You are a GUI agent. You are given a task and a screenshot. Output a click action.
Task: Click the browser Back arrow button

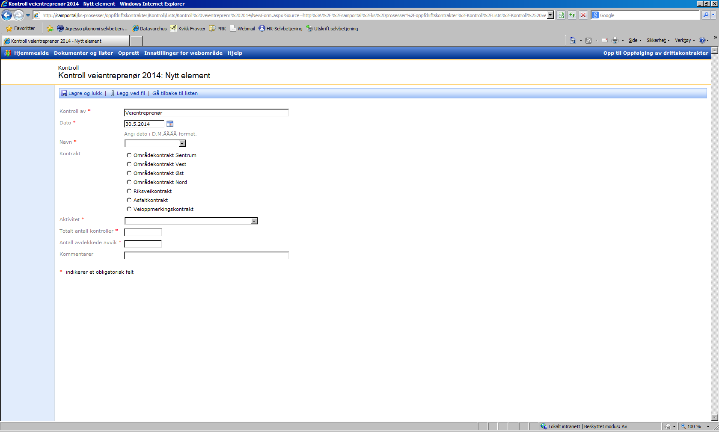[7, 15]
